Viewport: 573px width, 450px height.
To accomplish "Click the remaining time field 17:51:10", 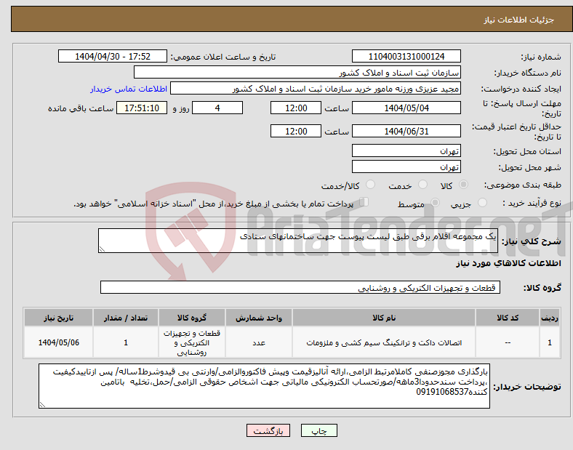I will (142, 108).
